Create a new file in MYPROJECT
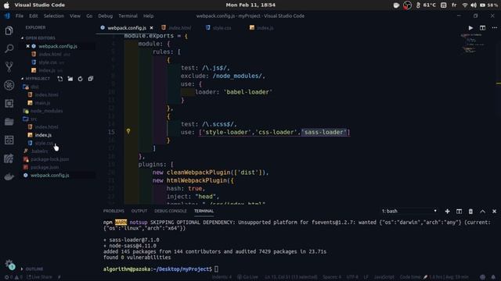This screenshot has height=281, width=501. click(60, 79)
